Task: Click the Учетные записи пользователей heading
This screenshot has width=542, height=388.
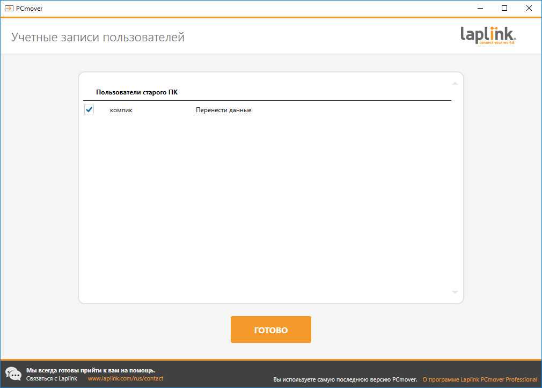Action: pyautogui.click(x=98, y=37)
